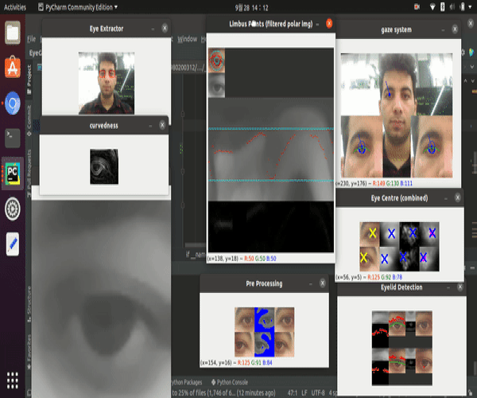Screen dimensions: 477x398
Task: Close the Eye Centre (combined) window
Action: click(x=458, y=197)
